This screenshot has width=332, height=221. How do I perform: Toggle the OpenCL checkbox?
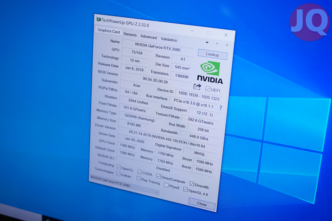119,167
